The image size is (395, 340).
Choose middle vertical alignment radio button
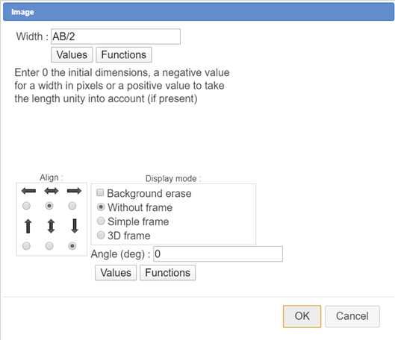tap(49, 246)
